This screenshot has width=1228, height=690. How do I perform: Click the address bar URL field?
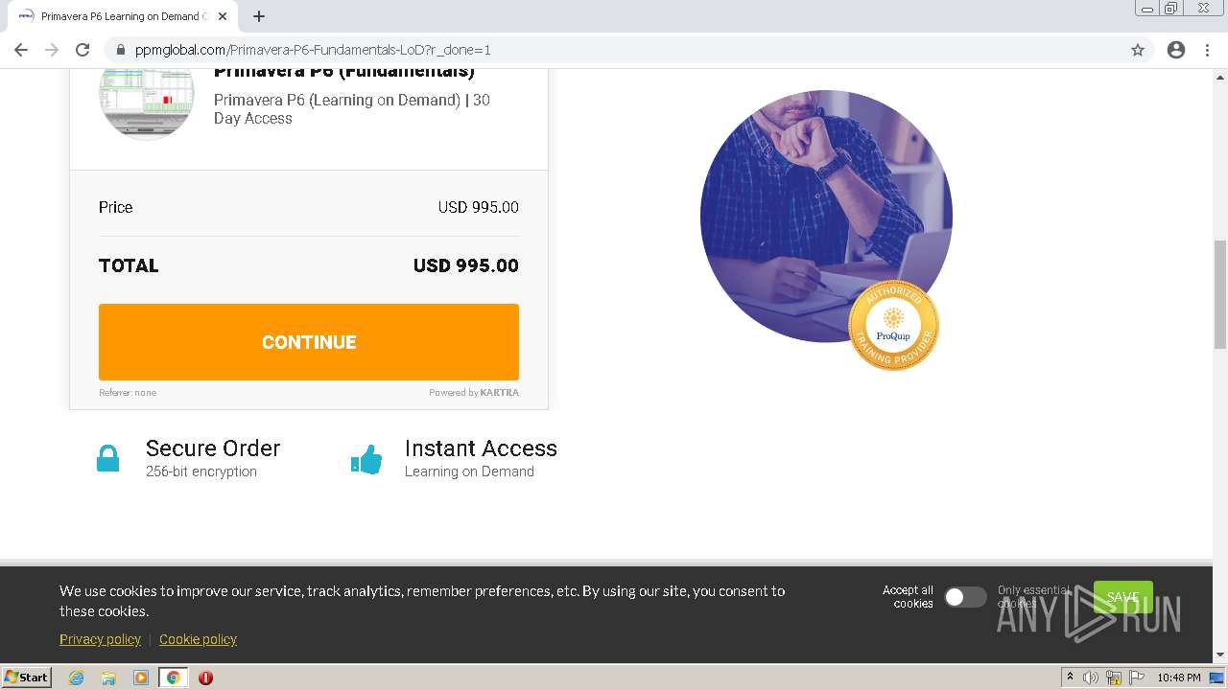tap(576, 50)
